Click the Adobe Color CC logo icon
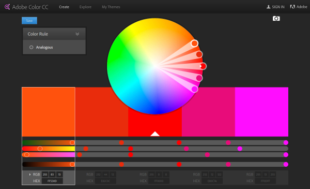 pyautogui.click(x=7, y=7)
